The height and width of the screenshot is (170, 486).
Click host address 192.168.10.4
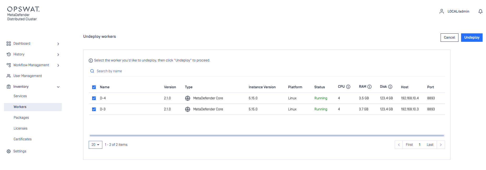(410, 98)
